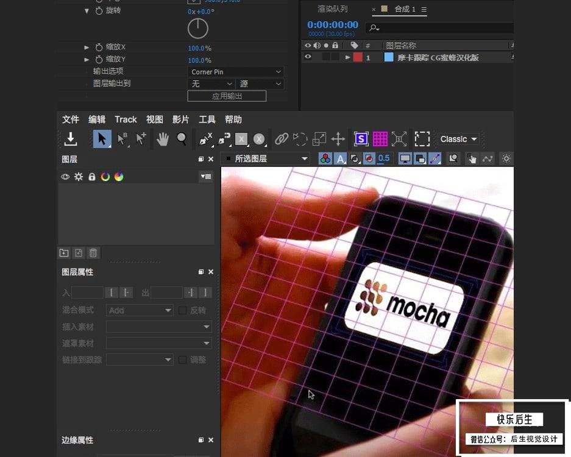Screen dimensions: 571x457
Task: Select the four-arrow move tool
Action: pos(338,139)
